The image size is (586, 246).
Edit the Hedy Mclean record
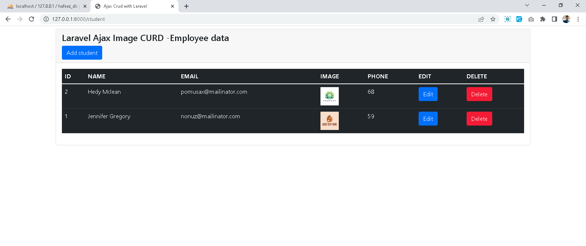[428, 94]
